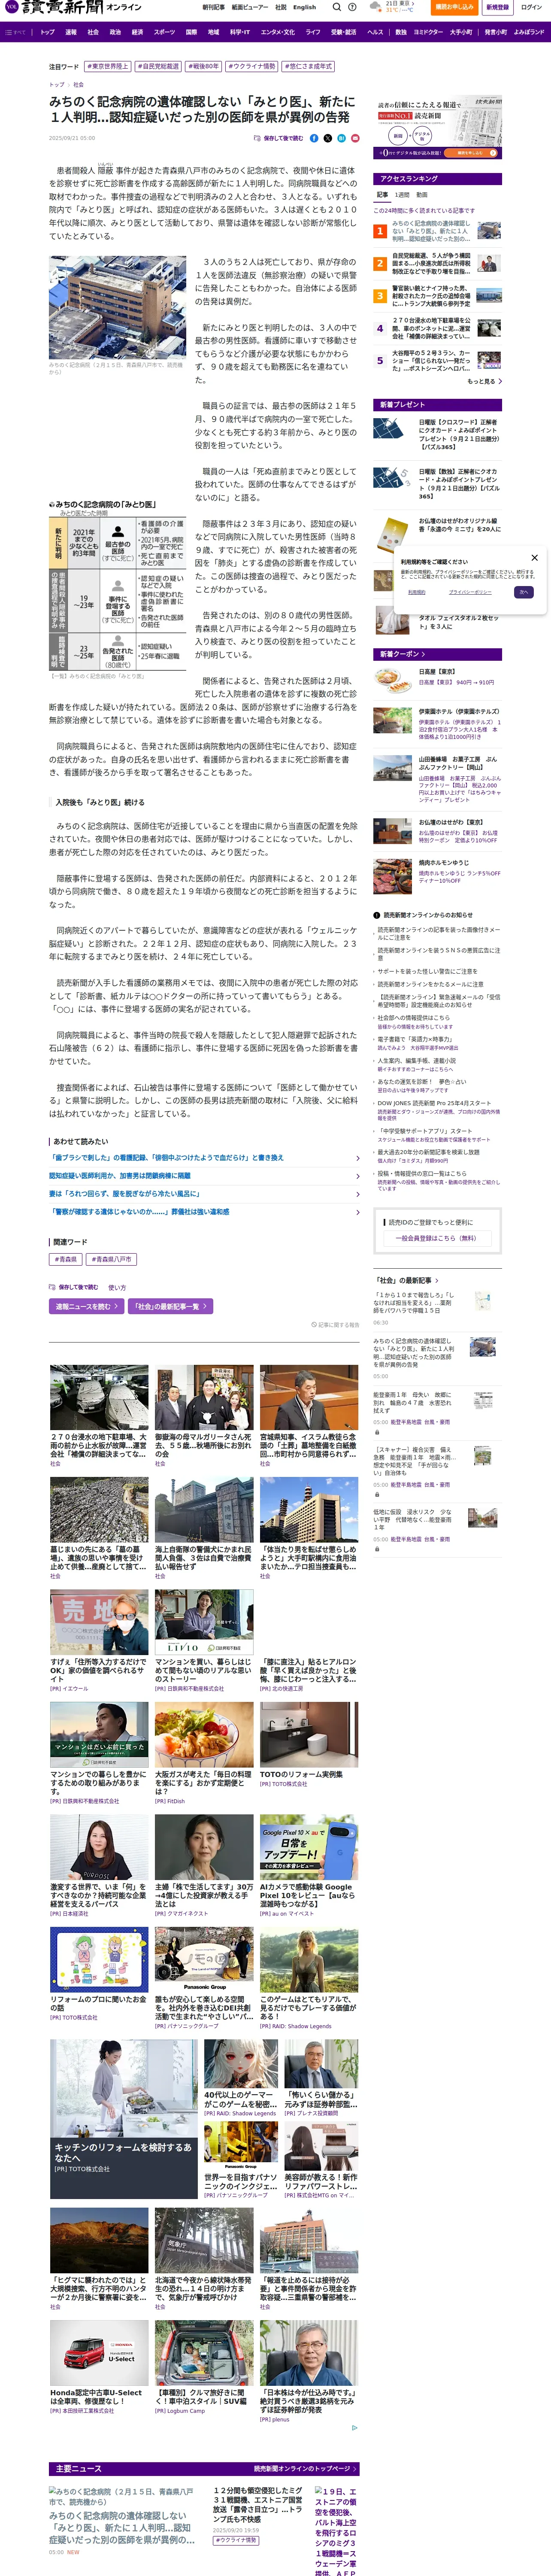This screenshot has width=551, height=2576.
Task: Click the ログイン button
Action: [x=531, y=7]
